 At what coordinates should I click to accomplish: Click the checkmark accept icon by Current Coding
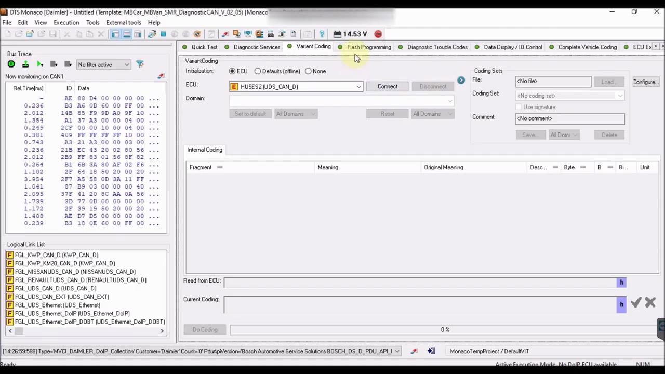tap(636, 302)
